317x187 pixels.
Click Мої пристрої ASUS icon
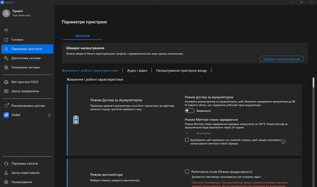(6, 82)
